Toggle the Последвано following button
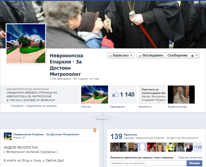The width and height of the screenshot is (206, 167). point(151,55)
